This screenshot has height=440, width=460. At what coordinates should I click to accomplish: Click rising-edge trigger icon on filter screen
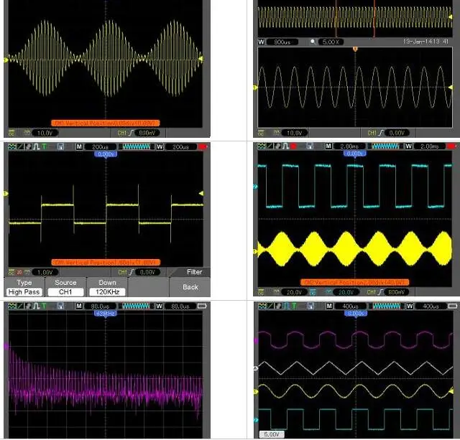coord(131,272)
